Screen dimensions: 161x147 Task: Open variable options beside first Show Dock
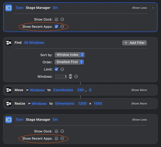[x=62, y=19]
